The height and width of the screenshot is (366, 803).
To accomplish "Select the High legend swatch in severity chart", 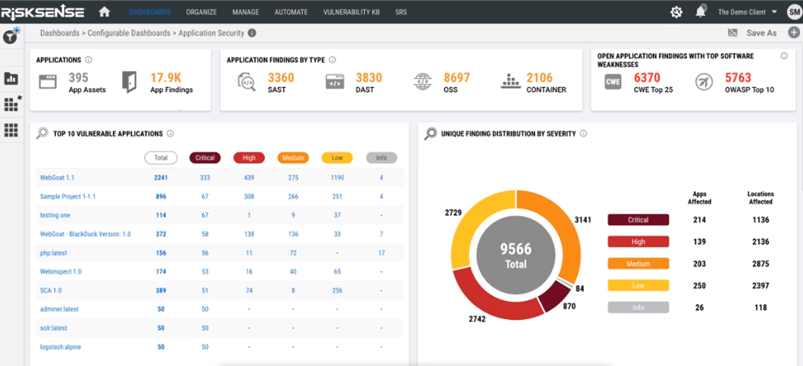I will [638, 242].
